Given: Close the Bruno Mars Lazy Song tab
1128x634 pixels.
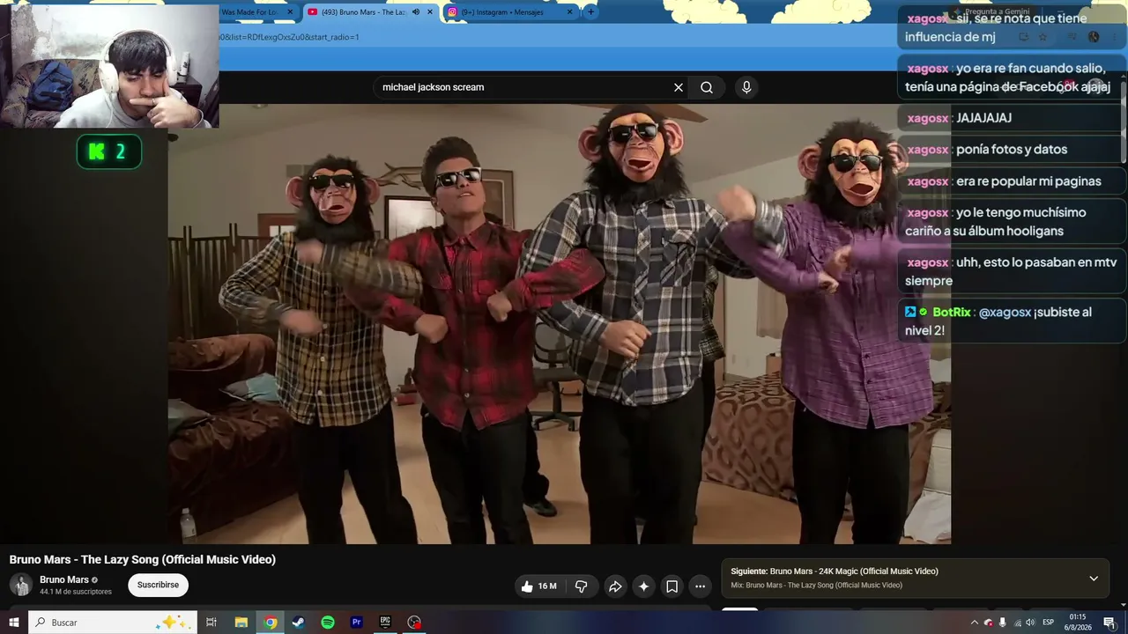Looking at the screenshot, I should tap(430, 12).
